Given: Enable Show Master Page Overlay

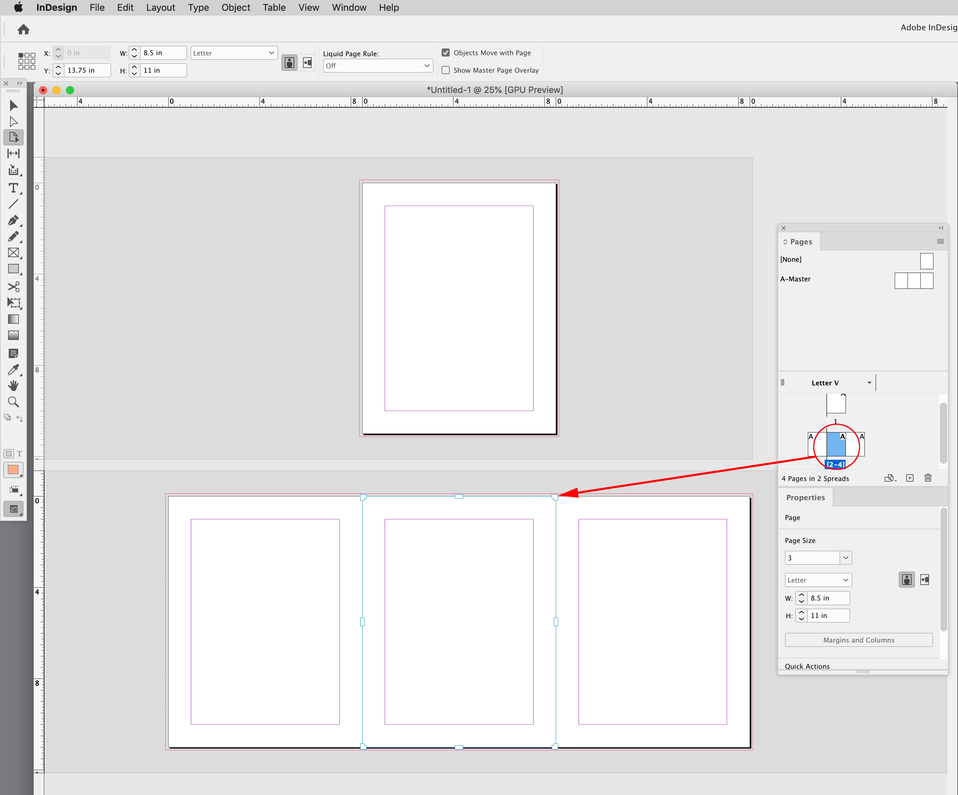Looking at the screenshot, I should 446,70.
